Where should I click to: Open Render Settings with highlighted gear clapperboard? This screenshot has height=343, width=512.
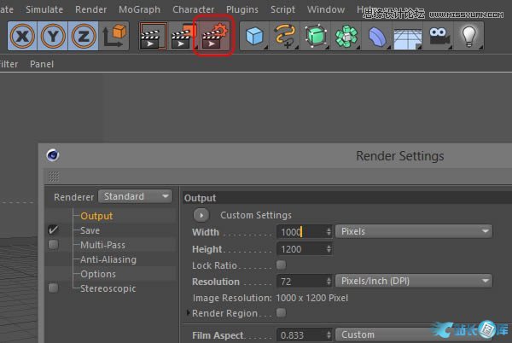(213, 35)
